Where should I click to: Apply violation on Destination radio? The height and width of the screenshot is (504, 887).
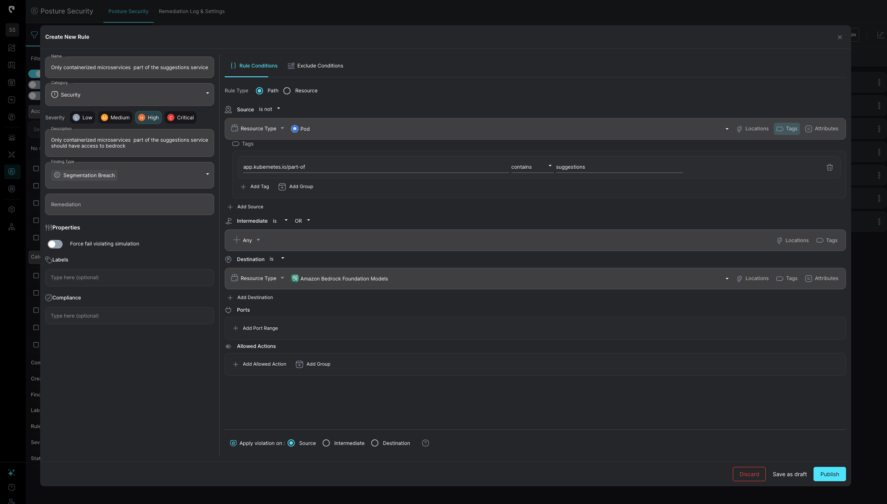375,443
